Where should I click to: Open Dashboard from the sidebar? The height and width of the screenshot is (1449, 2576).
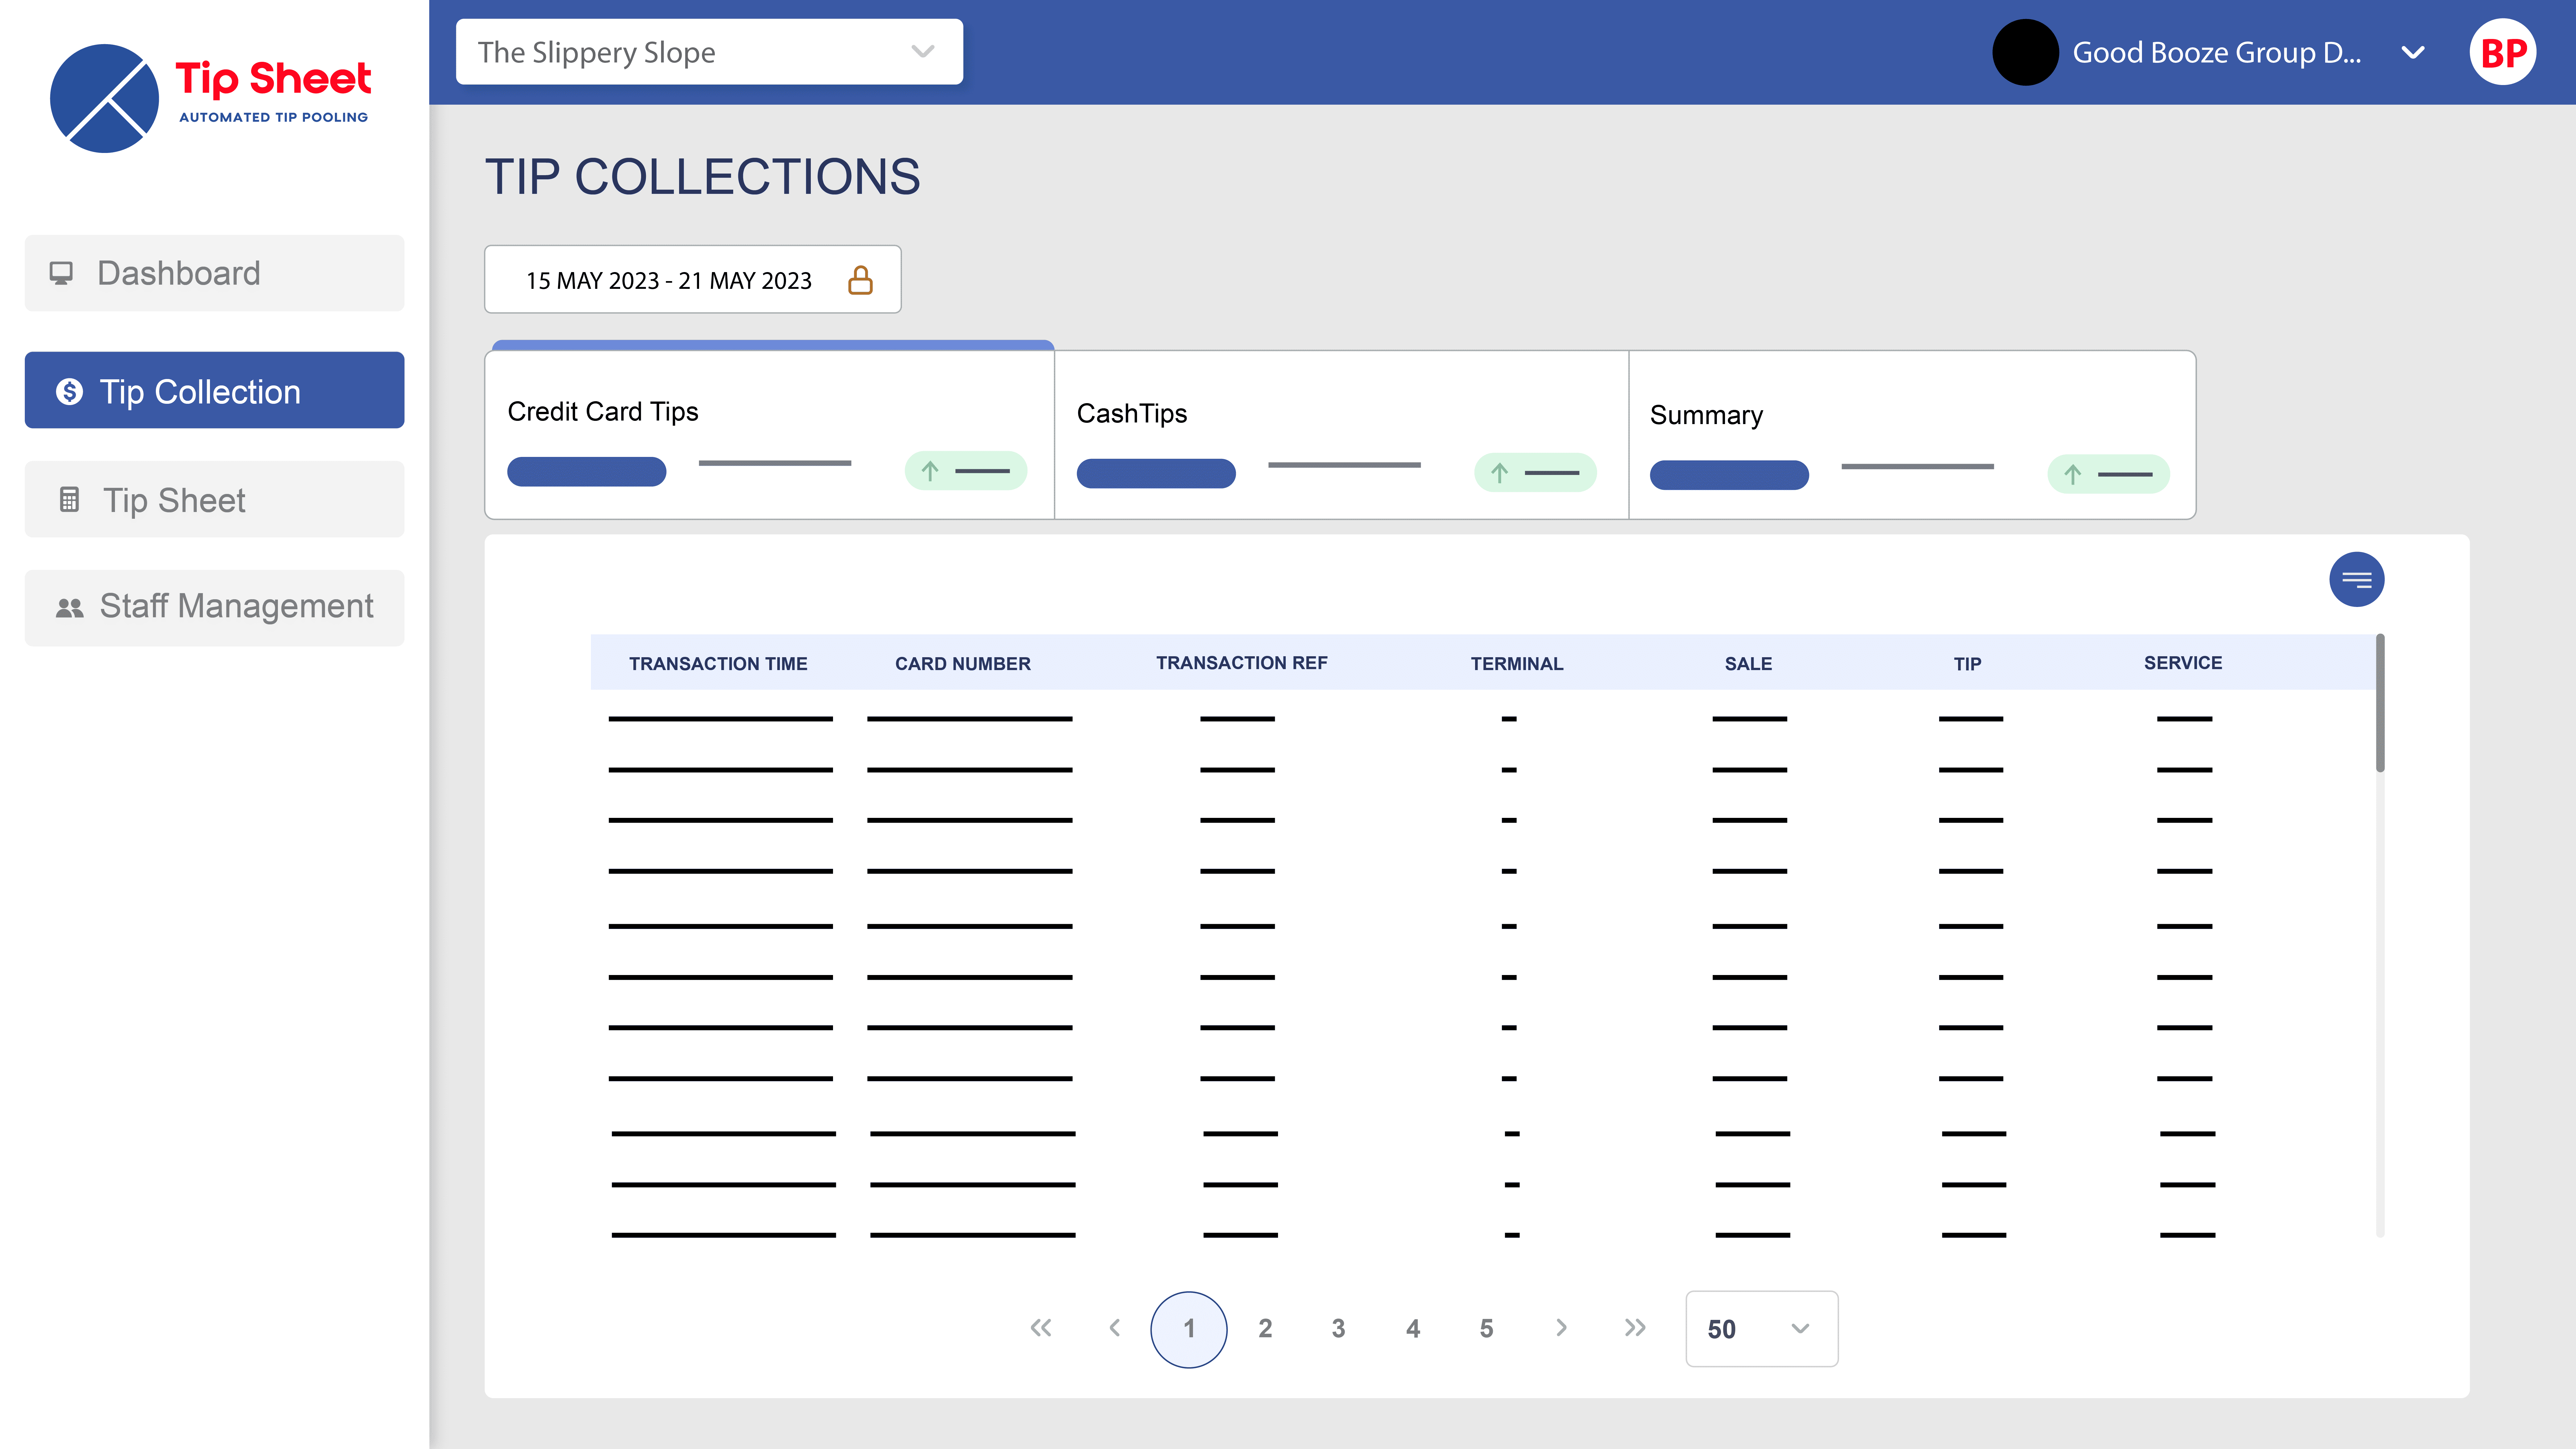coord(214,273)
